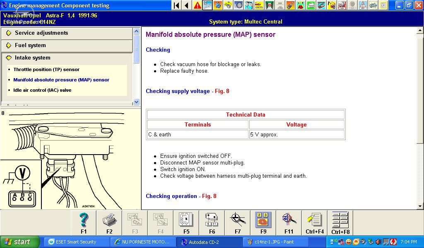Click the 'Checking supply voltage' heading
The height and width of the screenshot is (248, 424).
[x=178, y=91]
